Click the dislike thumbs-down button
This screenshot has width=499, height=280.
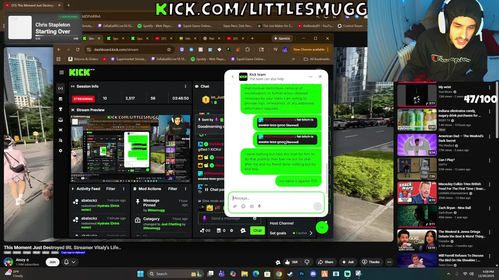click(x=307, y=262)
